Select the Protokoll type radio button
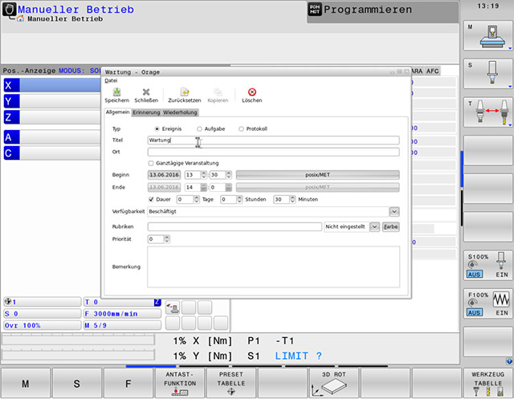 (241, 128)
